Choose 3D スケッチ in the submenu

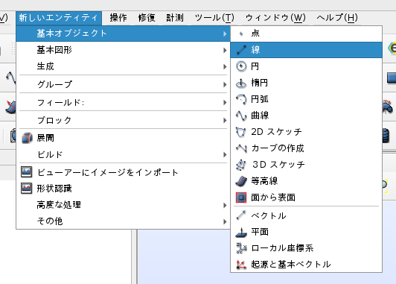click(306, 165)
